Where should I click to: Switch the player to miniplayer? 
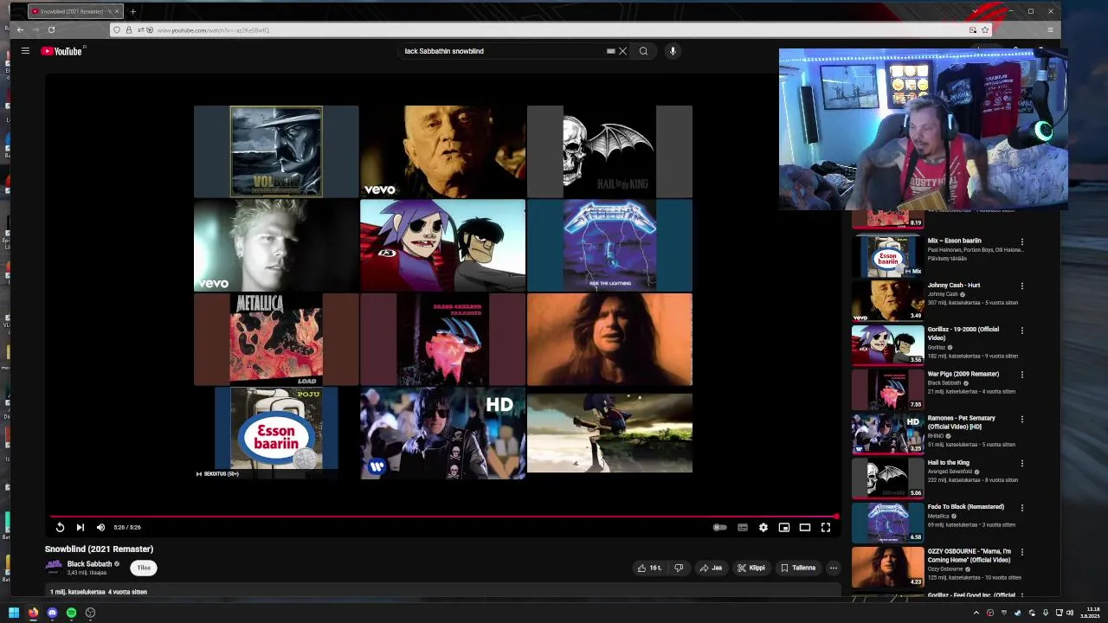784,527
